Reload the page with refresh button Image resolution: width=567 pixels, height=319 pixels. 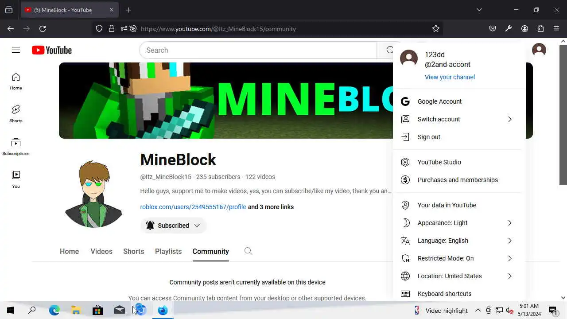[x=43, y=28]
